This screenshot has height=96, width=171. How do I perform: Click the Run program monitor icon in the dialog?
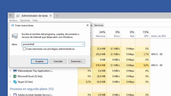click(x=15, y=36)
